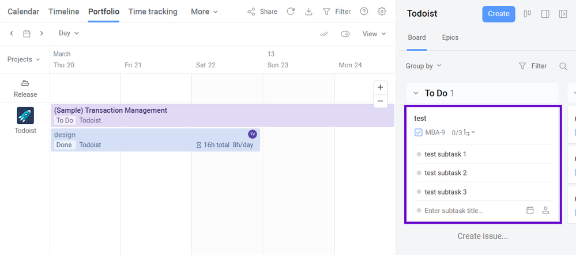Toggle the switch beside View
576x255 pixels.
(345, 34)
